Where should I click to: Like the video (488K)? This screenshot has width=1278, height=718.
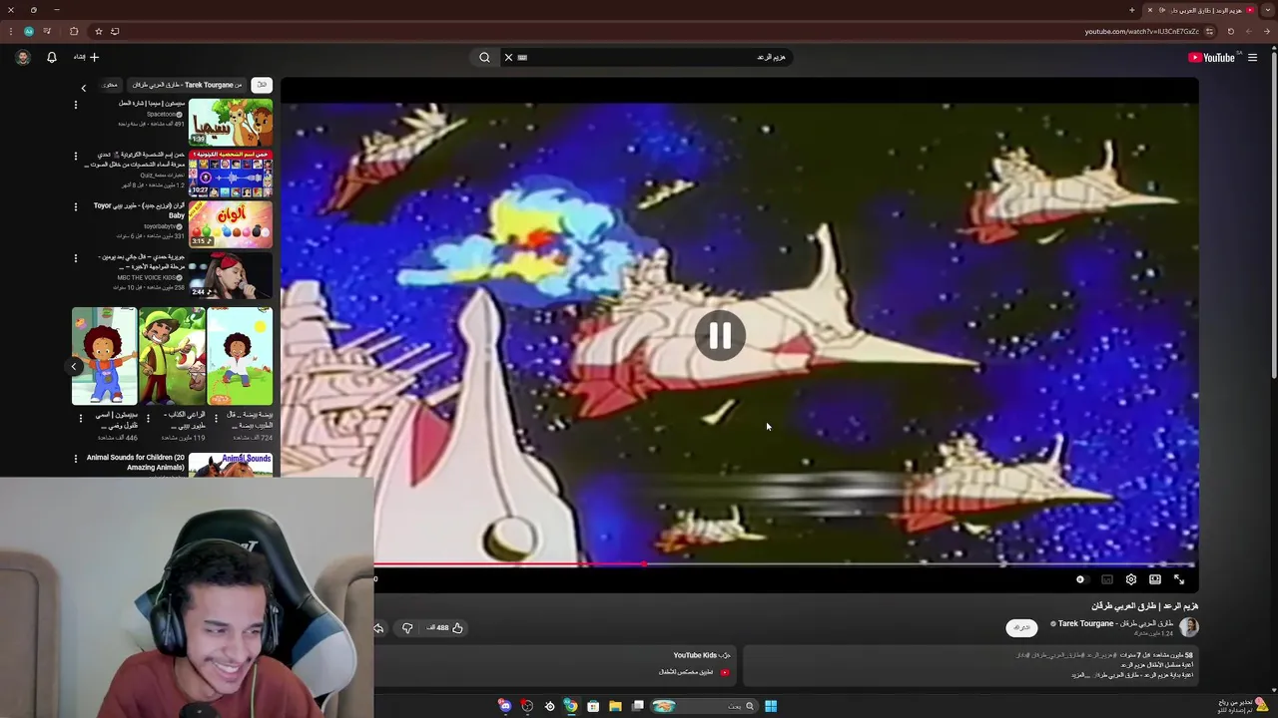click(x=445, y=628)
